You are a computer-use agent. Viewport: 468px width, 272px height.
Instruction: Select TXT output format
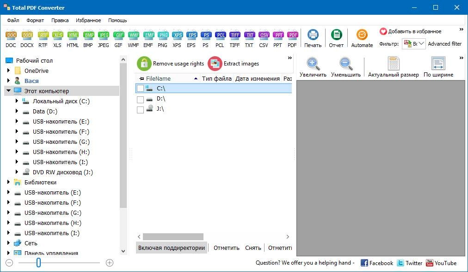(x=249, y=39)
